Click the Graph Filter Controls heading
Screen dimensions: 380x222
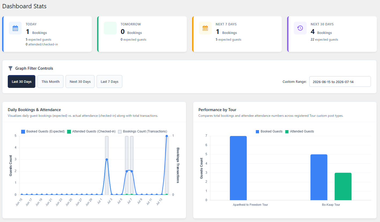(x=34, y=68)
